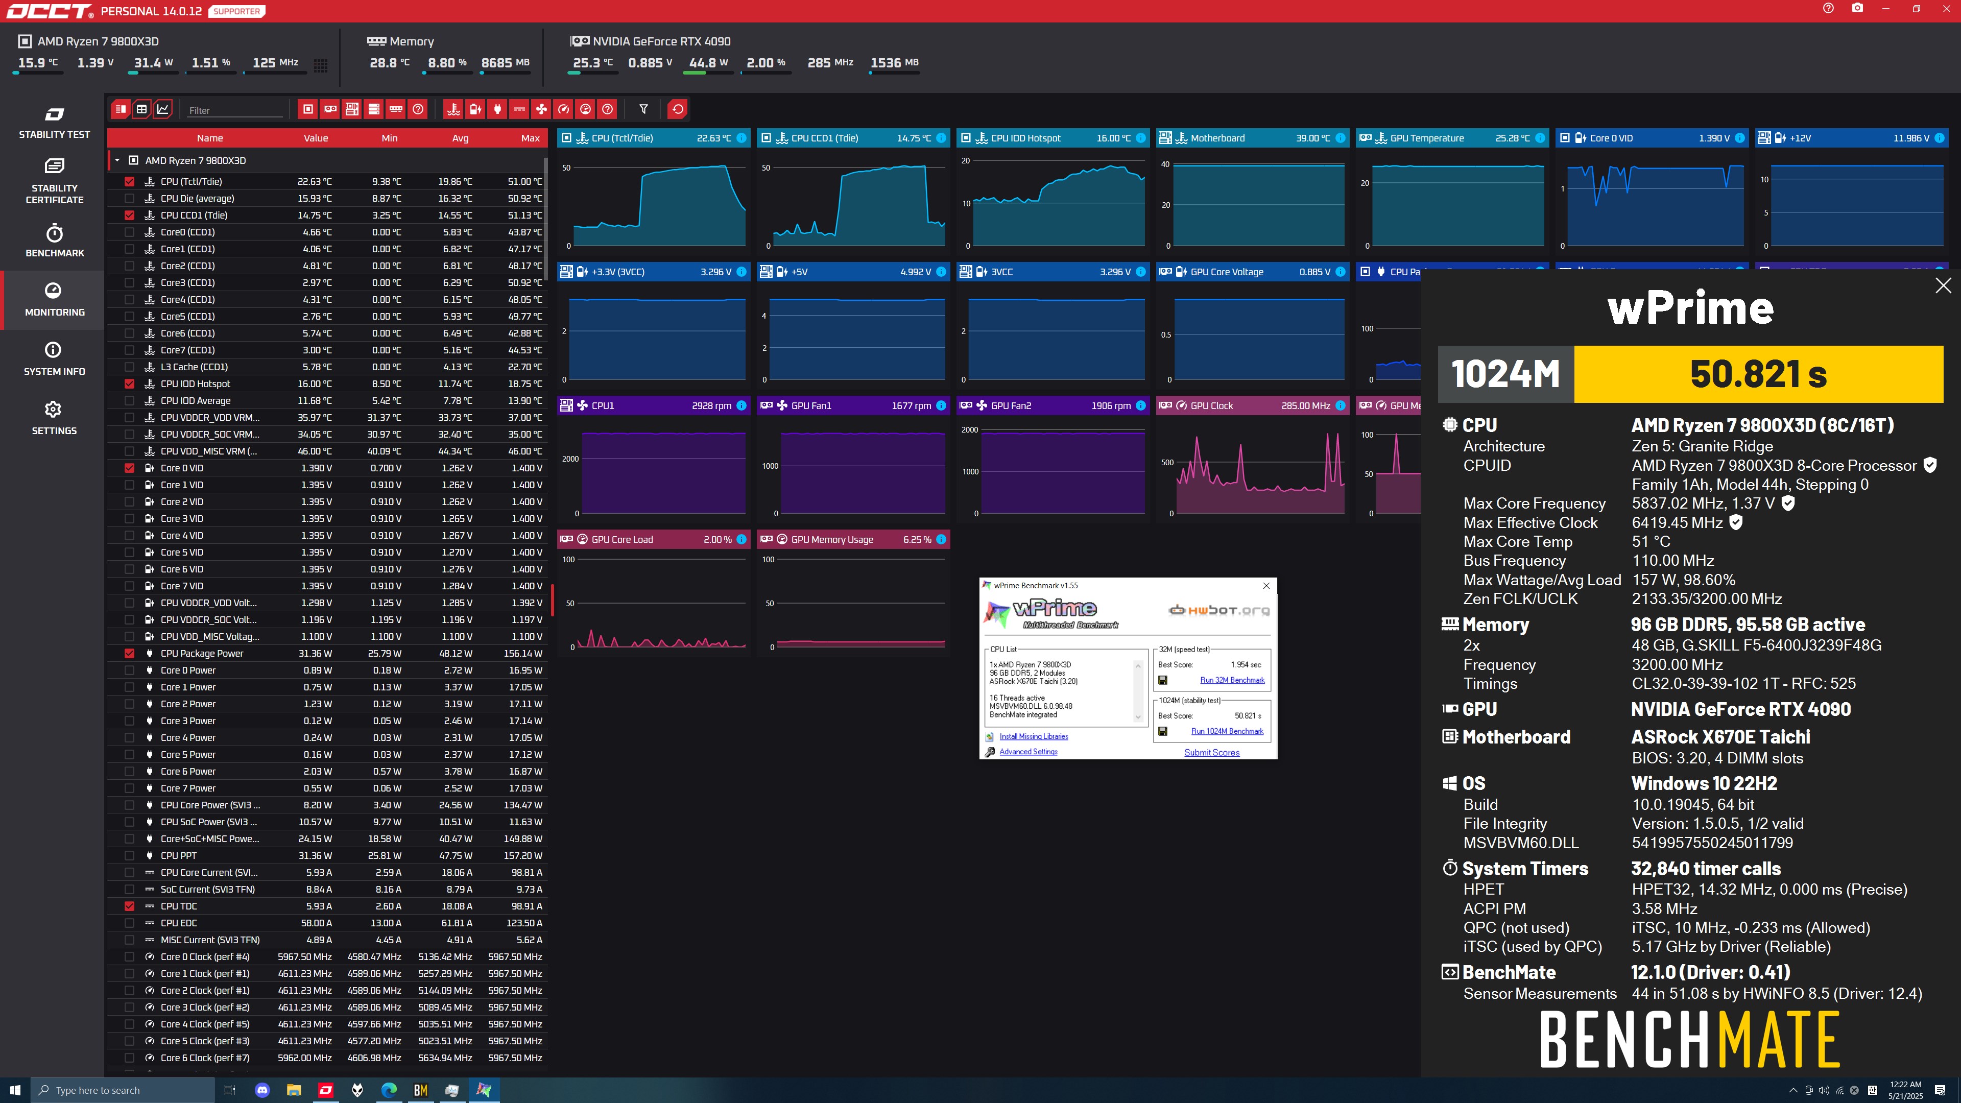This screenshot has height=1103, width=1961.
Task: Toggle the load gauge sensor filter
Action: point(585,110)
